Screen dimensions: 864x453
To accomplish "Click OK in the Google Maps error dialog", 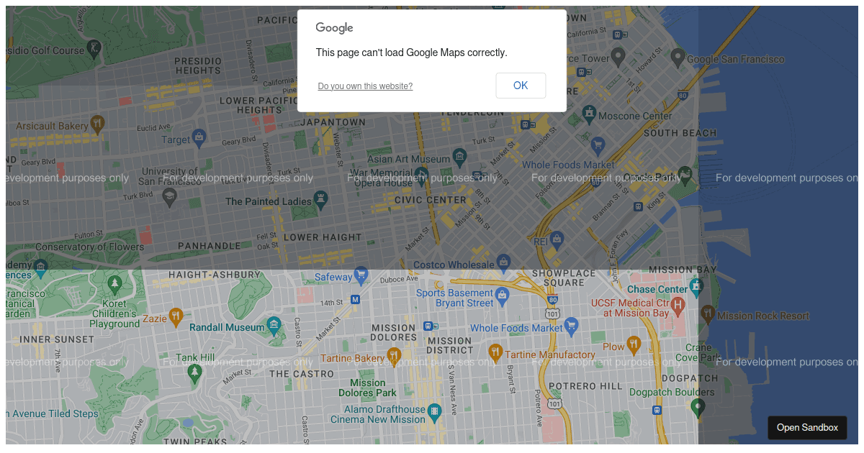I will pos(521,86).
